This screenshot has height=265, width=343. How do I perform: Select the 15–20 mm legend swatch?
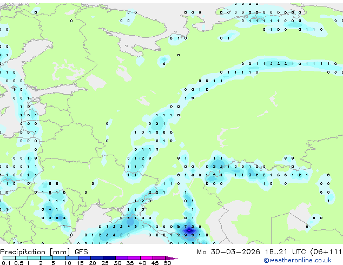(84, 258)
